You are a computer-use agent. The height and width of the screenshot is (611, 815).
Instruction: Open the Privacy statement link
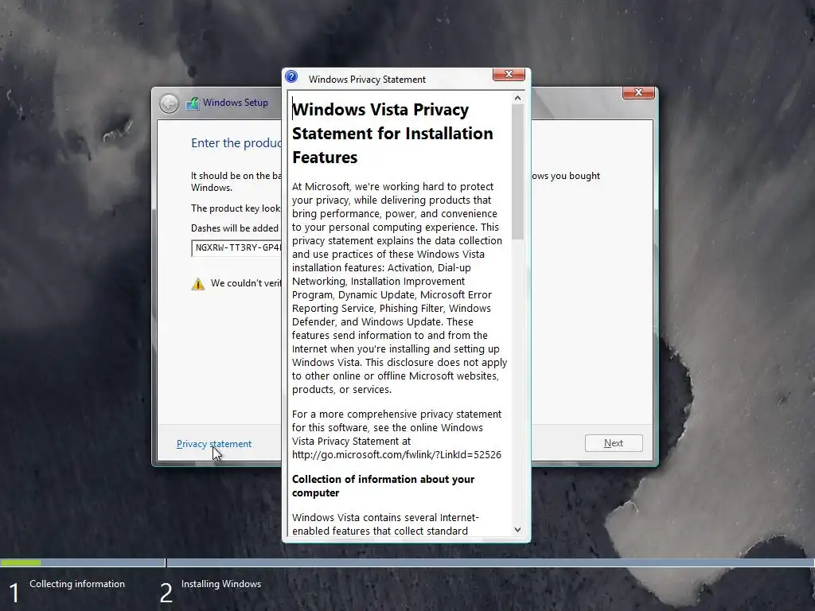pyautogui.click(x=214, y=444)
